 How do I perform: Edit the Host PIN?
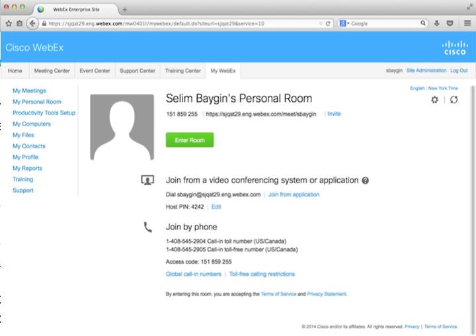pos(216,207)
